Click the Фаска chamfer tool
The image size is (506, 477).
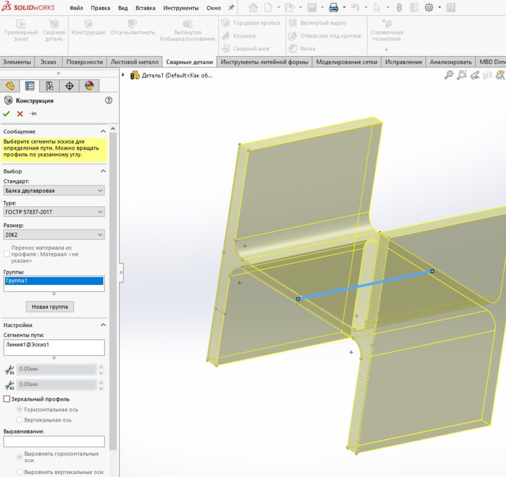point(302,49)
